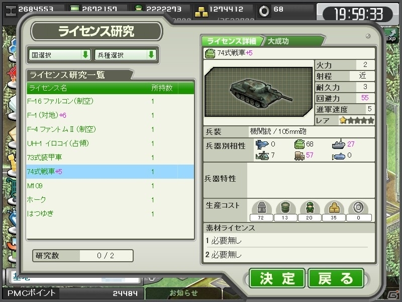Select the ライセンス詳細 tab
The height and width of the screenshot is (302, 402).
pyautogui.click(x=232, y=41)
